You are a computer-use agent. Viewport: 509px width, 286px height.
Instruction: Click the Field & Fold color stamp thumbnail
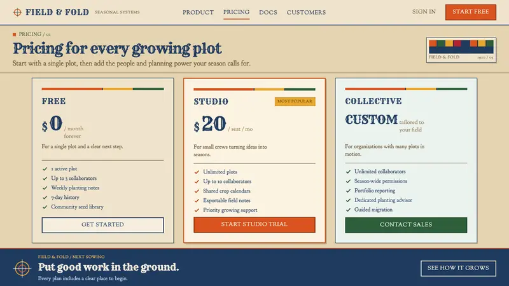(x=461, y=50)
